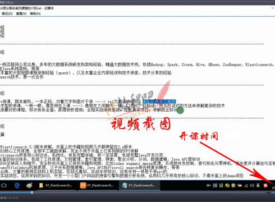Image resolution: width=275 pixels, height=202 pixels.
Task: Open the 格式(O) menu in Notepad
Action: pyautogui.click(x=7, y=13)
